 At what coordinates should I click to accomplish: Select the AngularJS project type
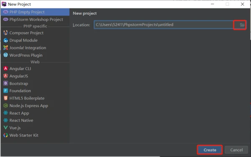point(35,76)
